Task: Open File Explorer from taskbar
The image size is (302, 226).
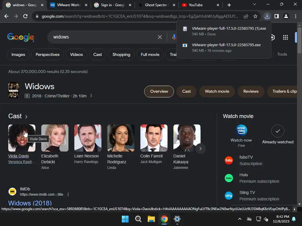Action: pos(151,219)
